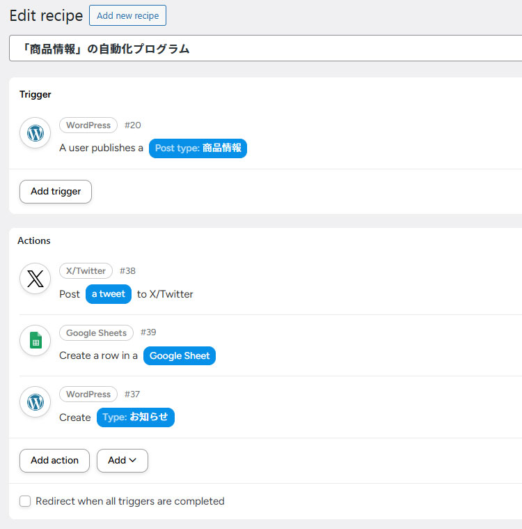The image size is (522, 529).
Task: Click the Google Sheets action icon
Action: pos(35,340)
